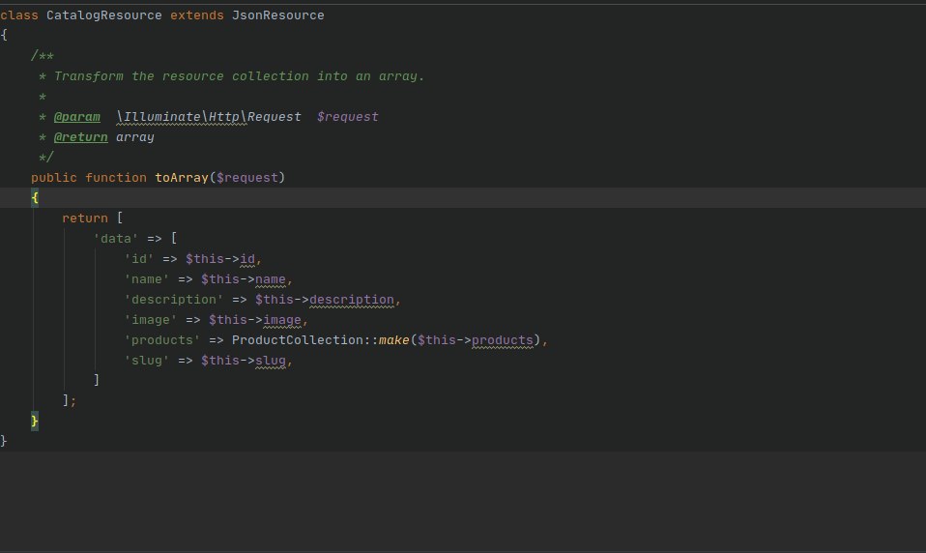Click the underlined name property
This screenshot has height=553, width=926.
[271, 279]
